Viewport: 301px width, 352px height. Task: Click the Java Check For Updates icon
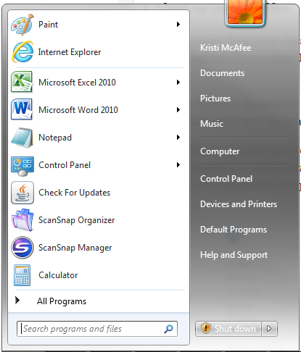click(x=22, y=193)
